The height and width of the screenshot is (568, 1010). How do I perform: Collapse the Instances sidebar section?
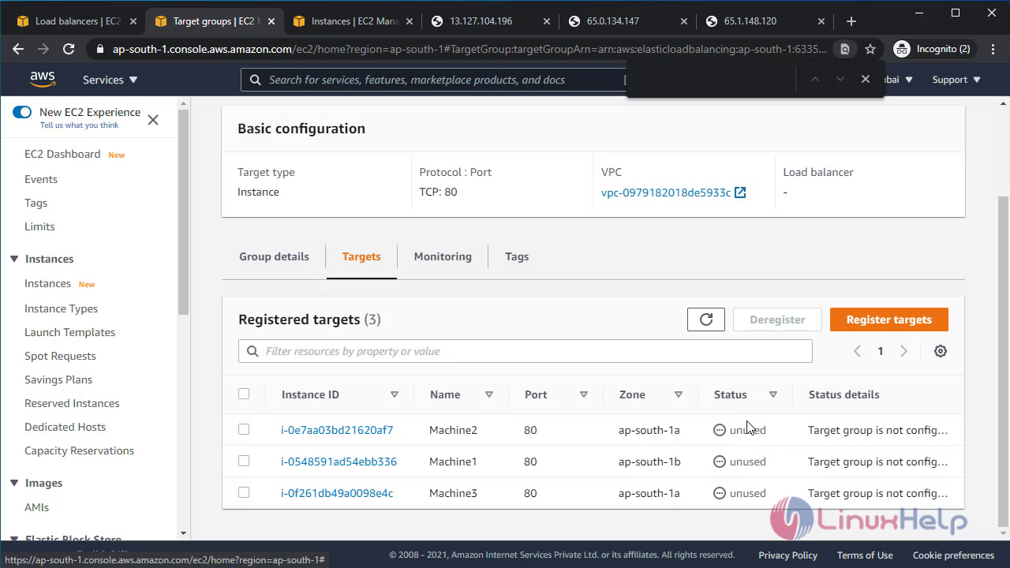point(14,259)
